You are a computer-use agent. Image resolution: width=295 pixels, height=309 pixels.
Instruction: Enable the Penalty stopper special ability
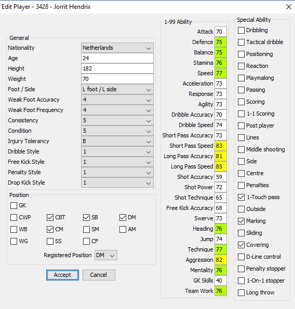pos(241,269)
